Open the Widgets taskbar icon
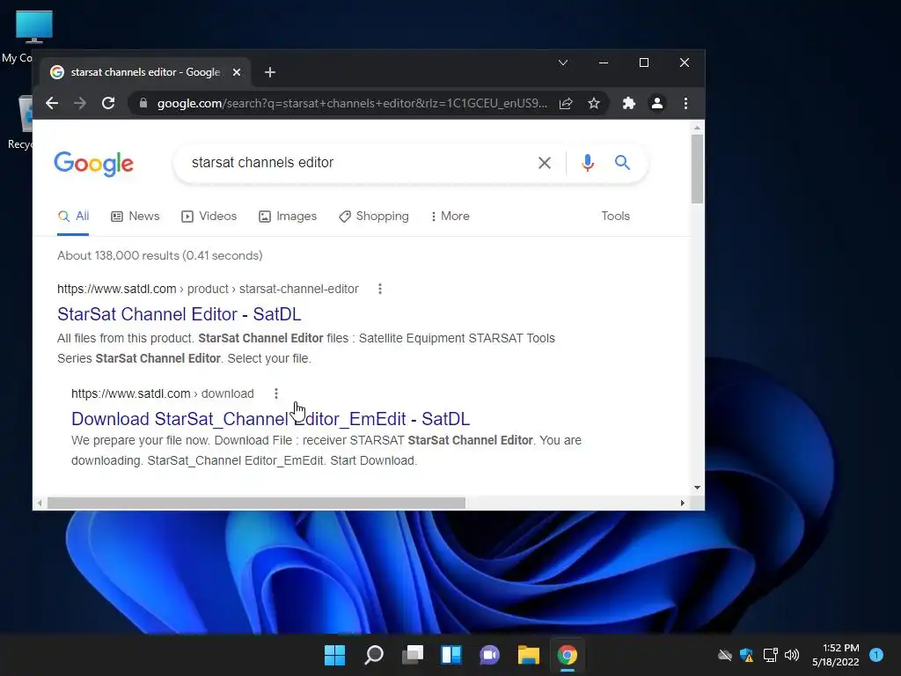 (451, 655)
